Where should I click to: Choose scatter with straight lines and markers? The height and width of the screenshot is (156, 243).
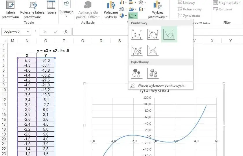point(137,50)
